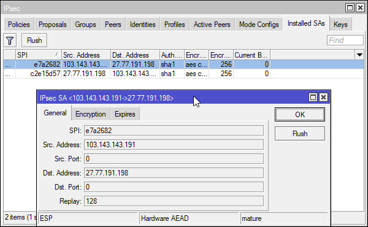This screenshot has height=227, width=368.
Task: Click source address 27.77.191.198 in second row
Action: [x=84, y=74]
